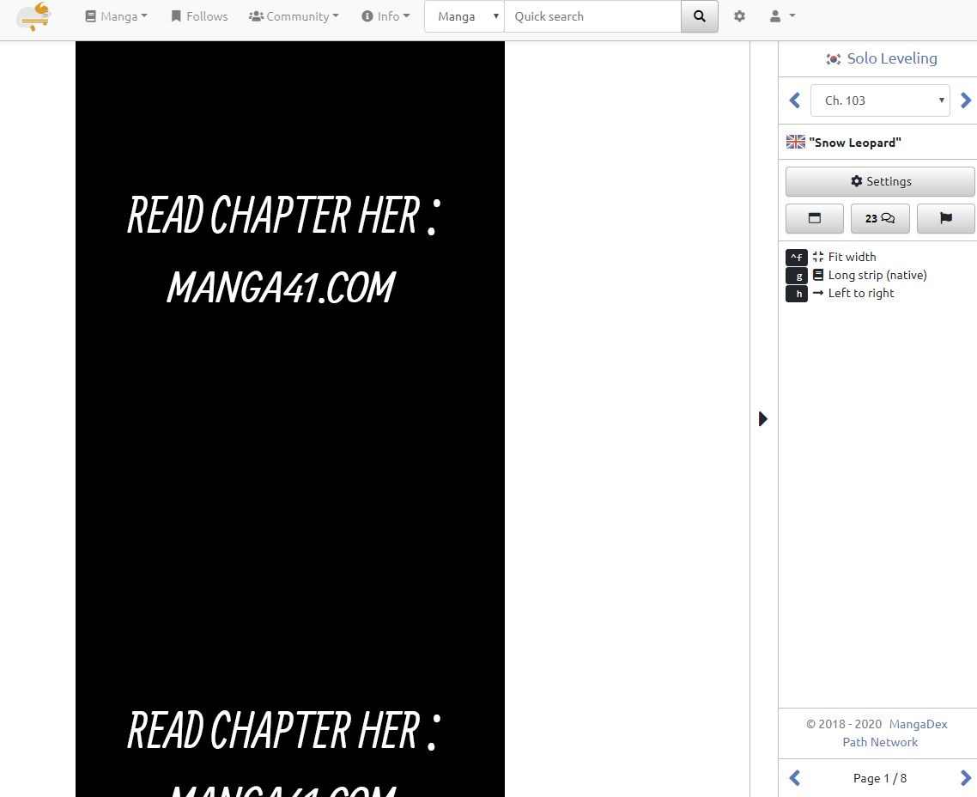Open the Manga search category dropdown
977x797 pixels.
pyautogui.click(x=464, y=15)
